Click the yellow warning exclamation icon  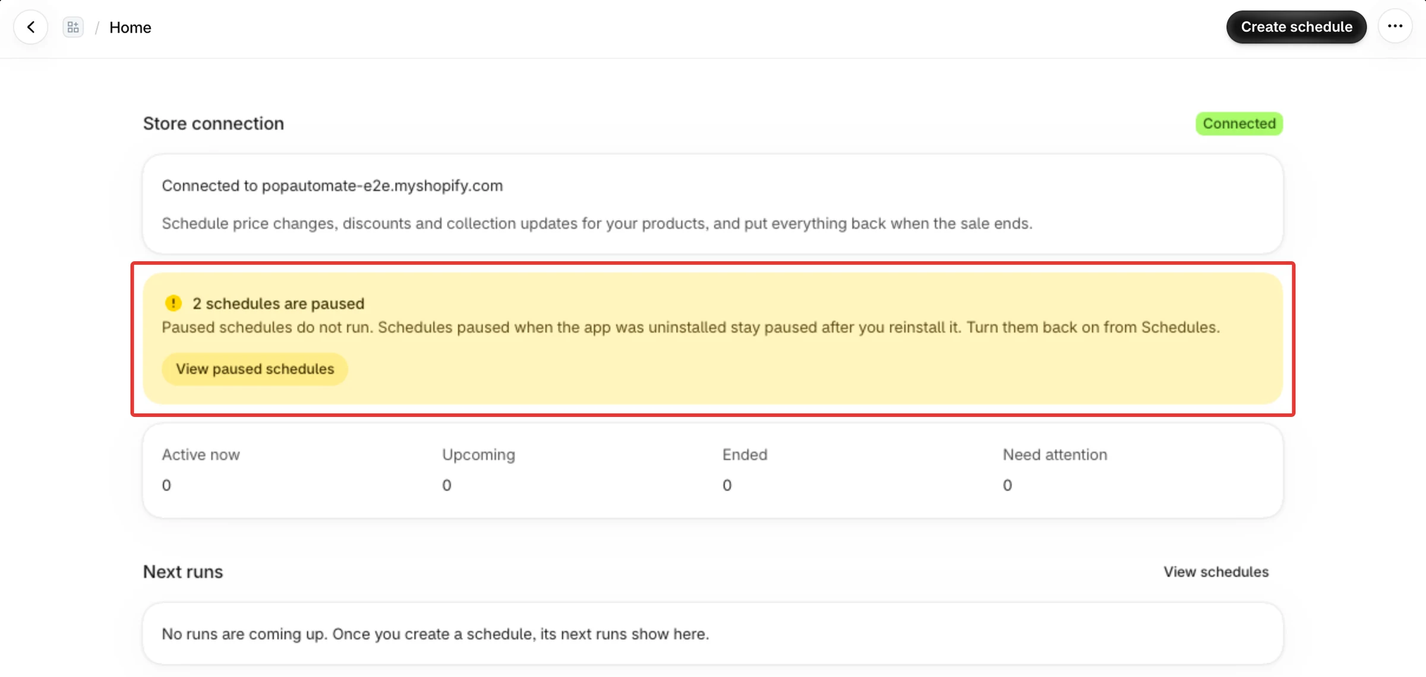tap(173, 303)
